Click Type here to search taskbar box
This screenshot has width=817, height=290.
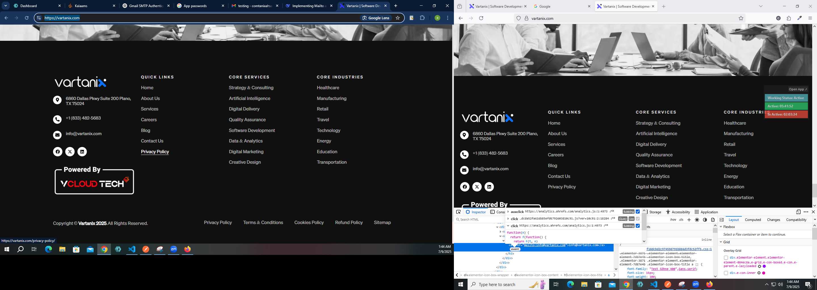point(508,285)
